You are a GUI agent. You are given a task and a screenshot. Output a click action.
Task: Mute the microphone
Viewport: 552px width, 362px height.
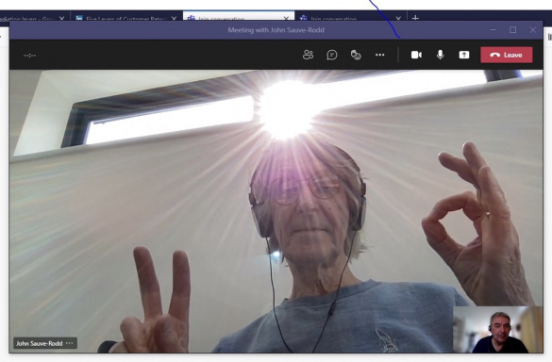pyautogui.click(x=440, y=55)
